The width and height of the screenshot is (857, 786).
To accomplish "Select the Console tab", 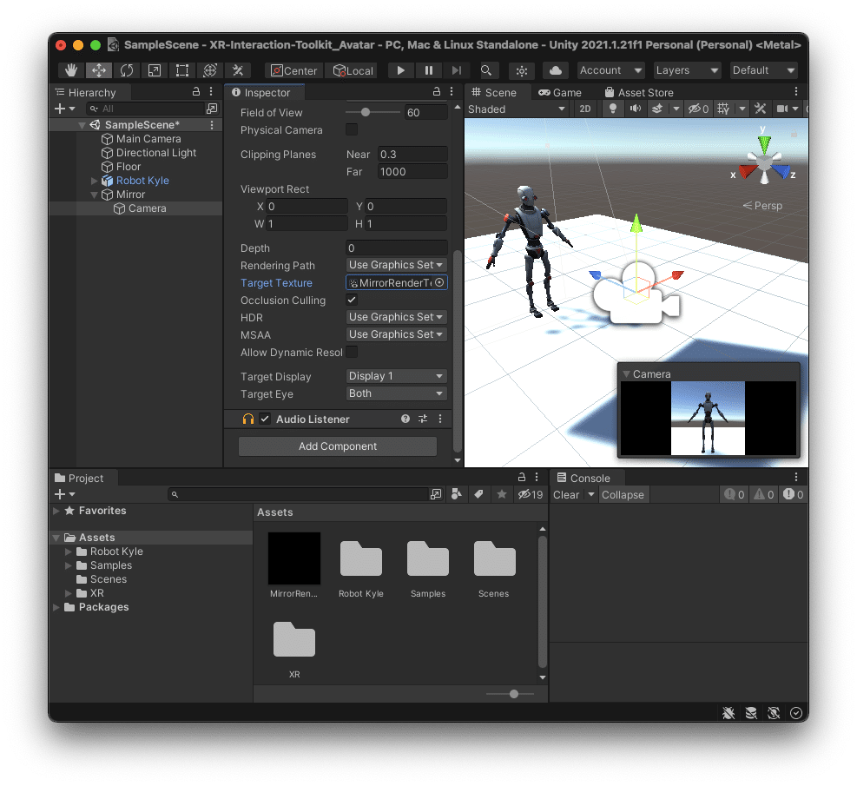I will pyautogui.click(x=583, y=478).
